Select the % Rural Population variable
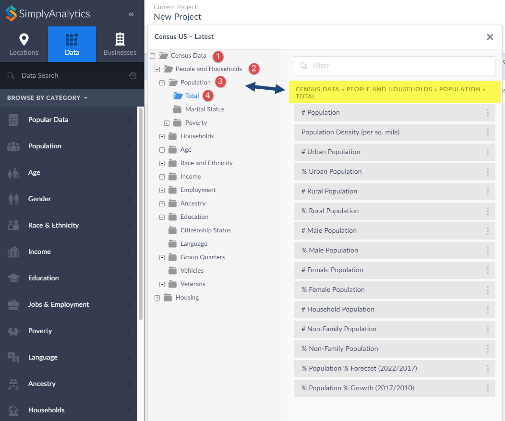This screenshot has height=421, width=505. click(x=394, y=211)
